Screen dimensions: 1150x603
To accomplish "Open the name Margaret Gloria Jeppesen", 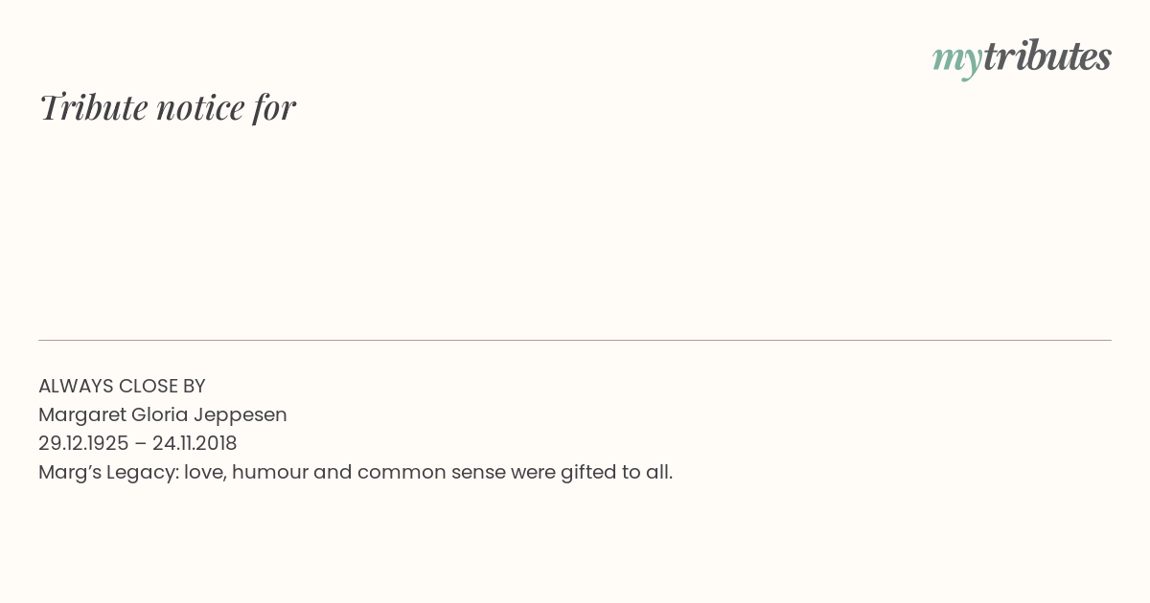I will (x=163, y=415).
